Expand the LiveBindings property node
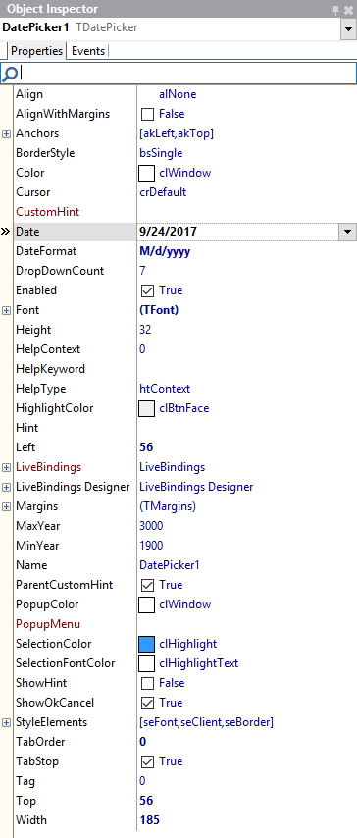Image resolution: width=357 pixels, height=838 pixels. 7,468
